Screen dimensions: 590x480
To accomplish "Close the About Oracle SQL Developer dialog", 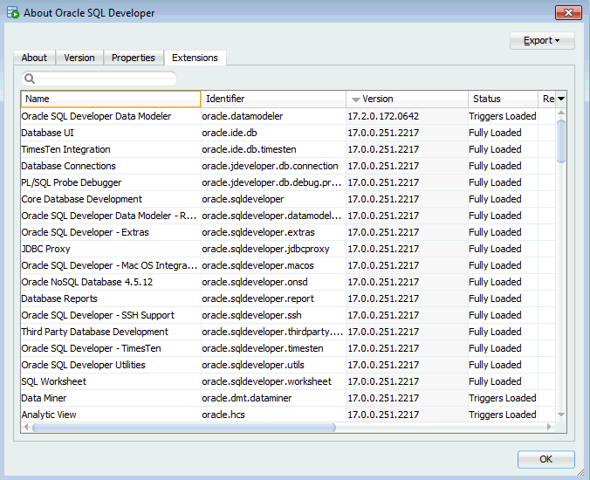I will [x=568, y=13].
